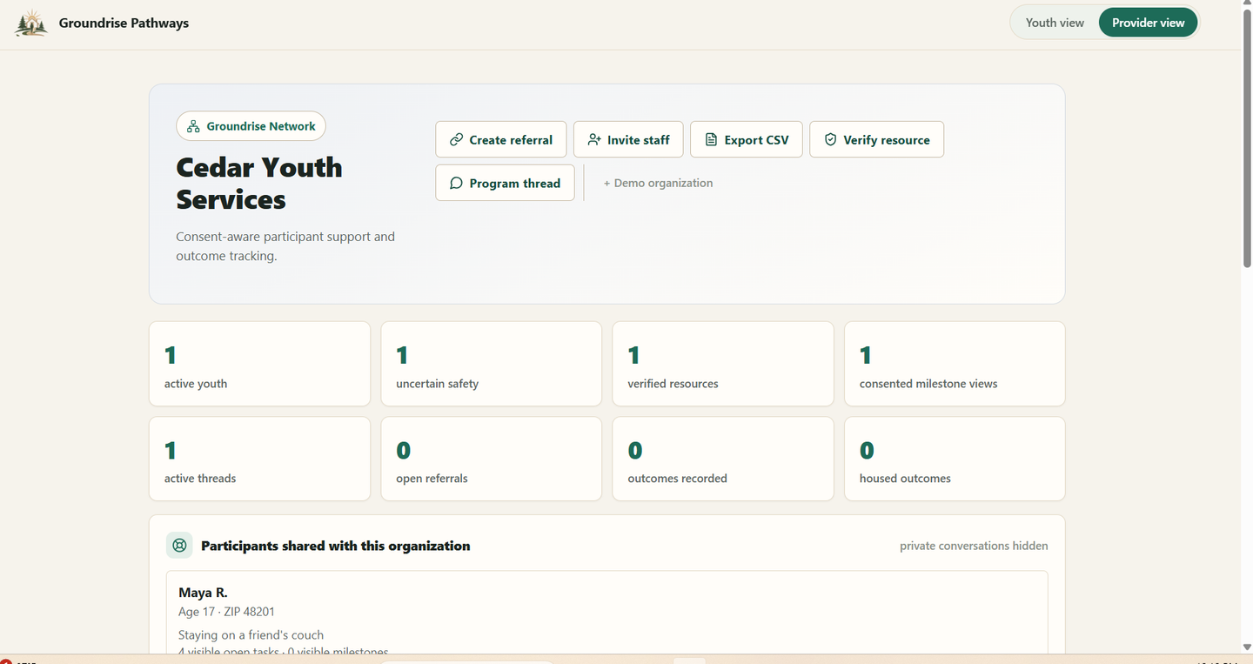
Task: Click the "Age 17 · ZIP 48201" line
Action: click(226, 612)
